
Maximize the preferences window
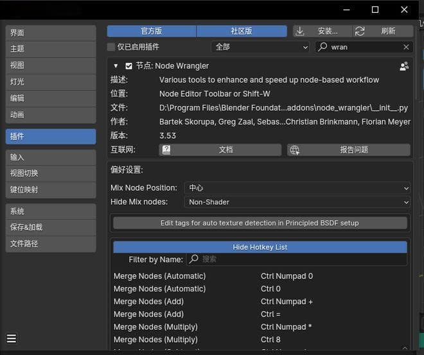point(375,10)
